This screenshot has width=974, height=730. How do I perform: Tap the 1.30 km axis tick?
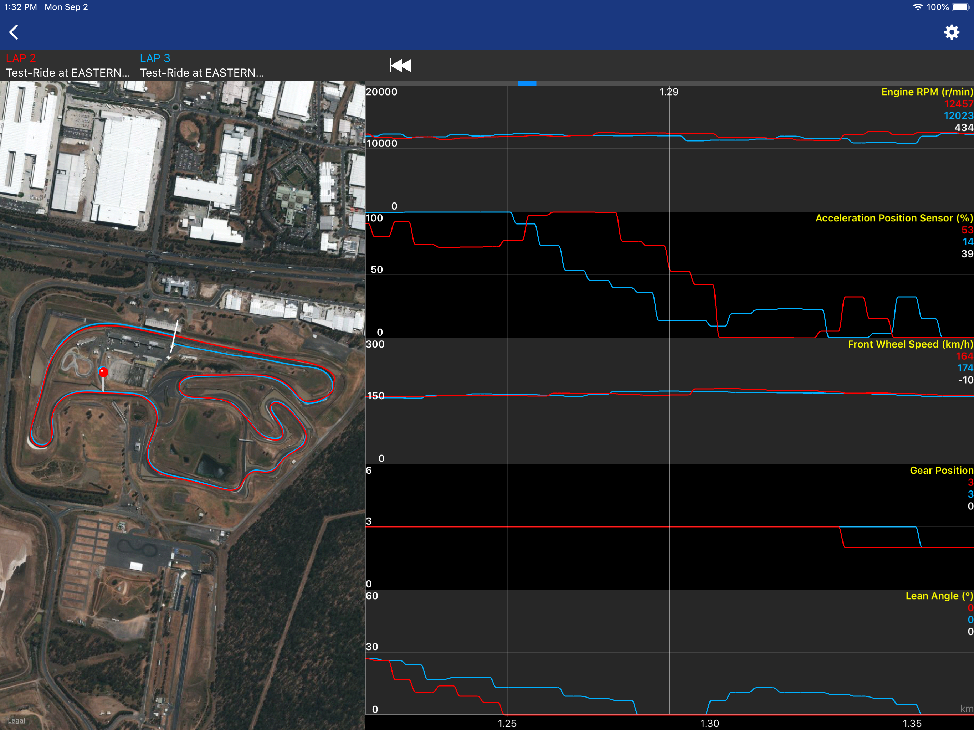[709, 723]
